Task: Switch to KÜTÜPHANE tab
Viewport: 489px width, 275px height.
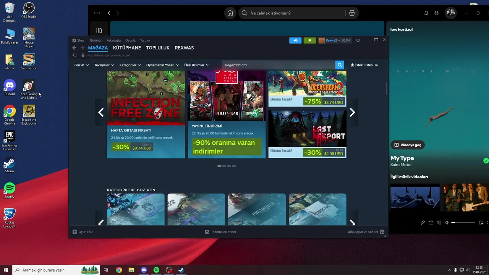Action: coord(127,48)
